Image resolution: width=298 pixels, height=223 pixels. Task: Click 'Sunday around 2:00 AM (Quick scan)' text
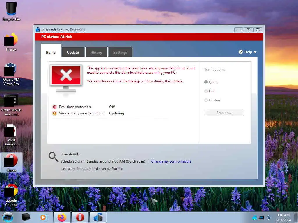(116, 161)
